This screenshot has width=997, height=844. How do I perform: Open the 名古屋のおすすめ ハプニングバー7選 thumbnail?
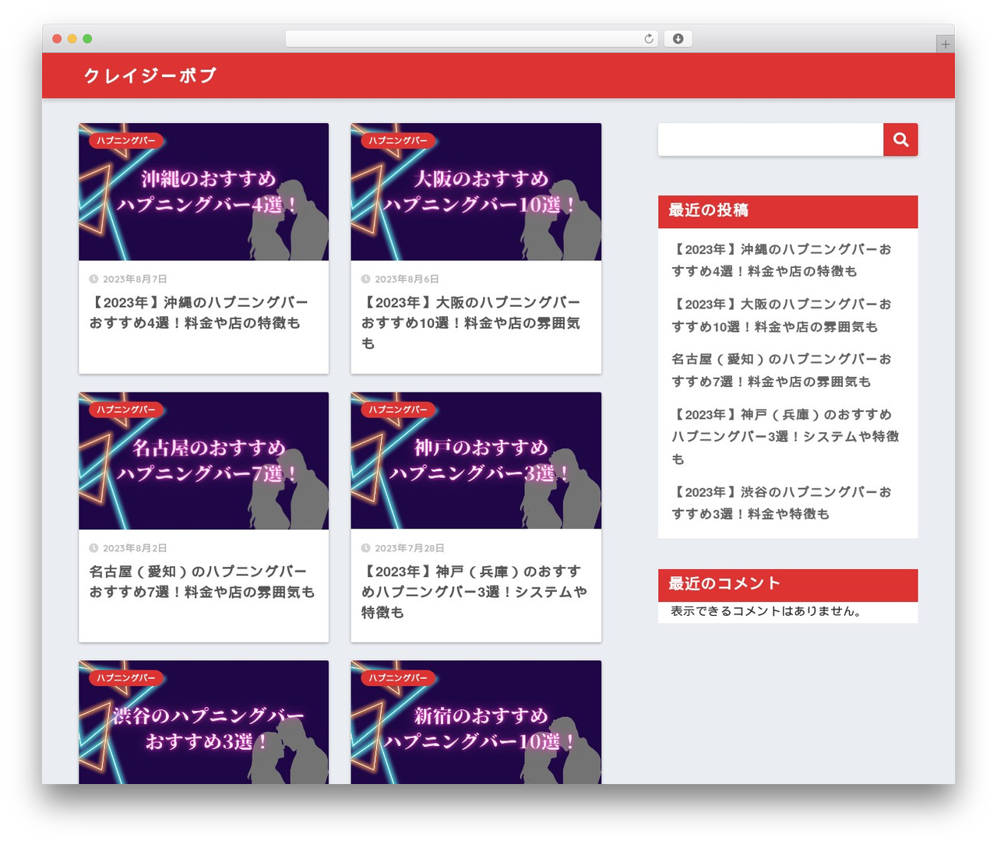coord(203,461)
